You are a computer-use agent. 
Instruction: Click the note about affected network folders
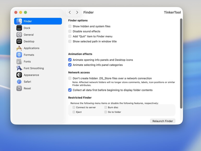coord(123,84)
